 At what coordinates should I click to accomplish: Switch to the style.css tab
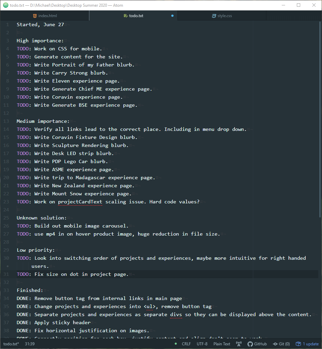[224, 16]
